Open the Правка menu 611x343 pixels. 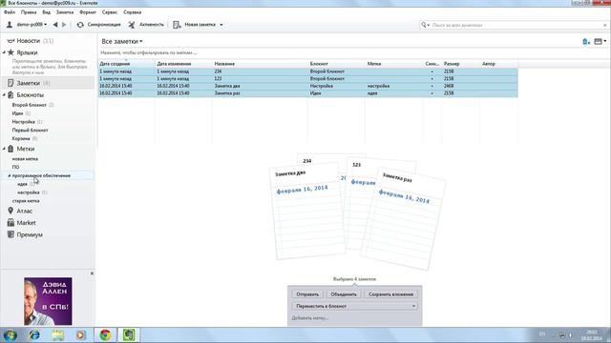tap(29, 12)
